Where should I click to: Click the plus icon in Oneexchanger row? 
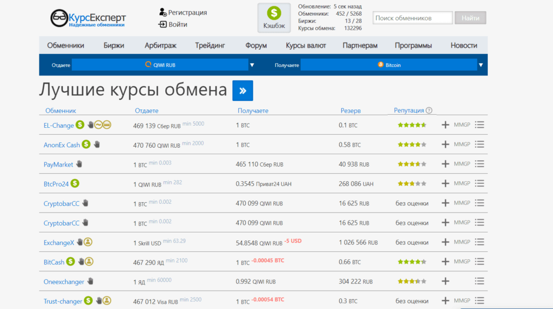click(x=446, y=281)
